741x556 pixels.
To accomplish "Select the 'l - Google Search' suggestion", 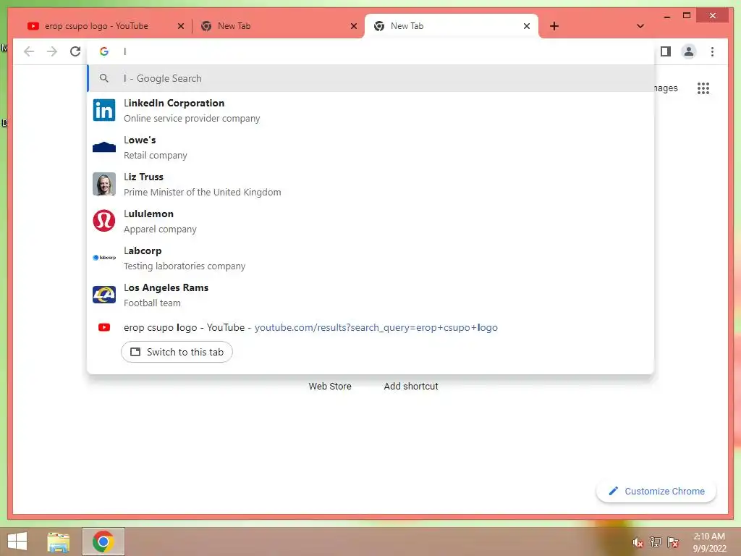I will coord(371,78).
